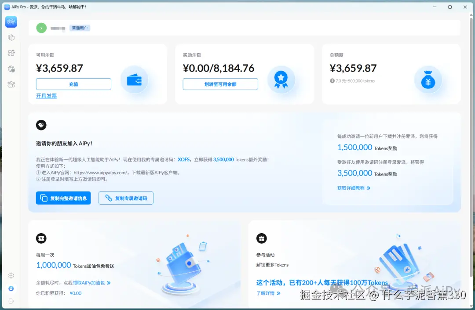
Task: Click the activity headline about 100万Tokens
Action: pos(322,282)
